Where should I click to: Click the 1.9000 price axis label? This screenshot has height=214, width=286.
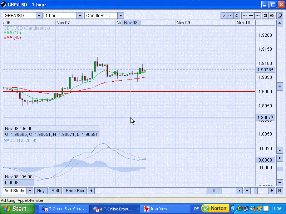click(265, 92)
